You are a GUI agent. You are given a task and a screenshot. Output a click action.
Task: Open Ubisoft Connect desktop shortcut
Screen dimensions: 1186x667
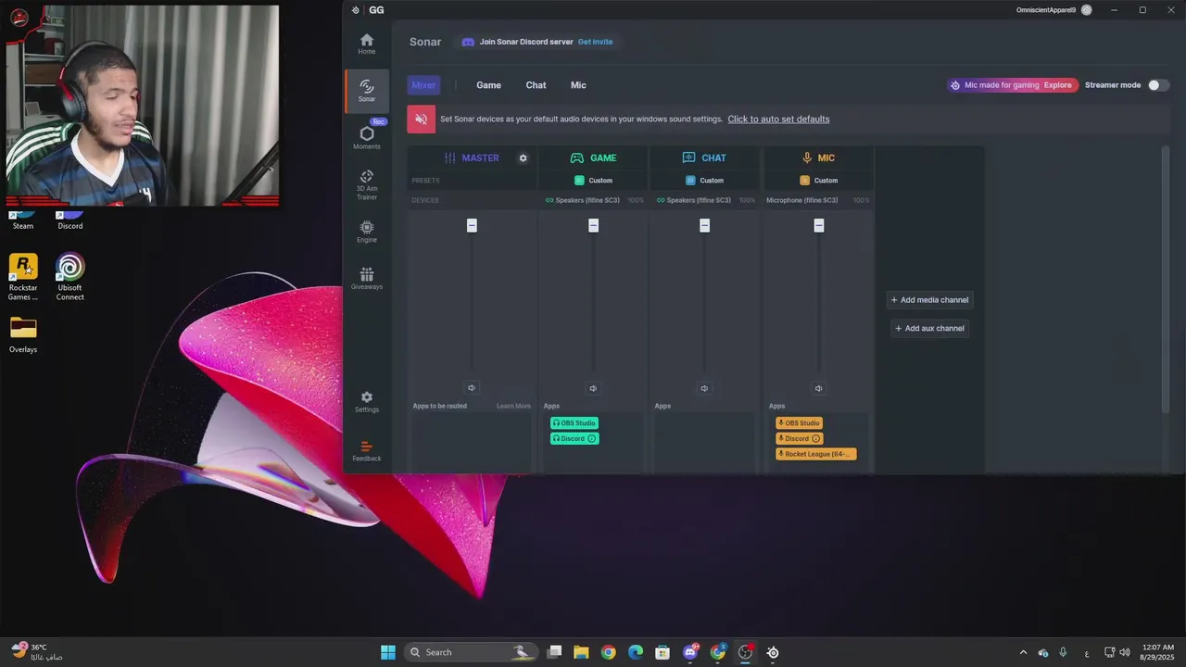click(x=70, y=277)
